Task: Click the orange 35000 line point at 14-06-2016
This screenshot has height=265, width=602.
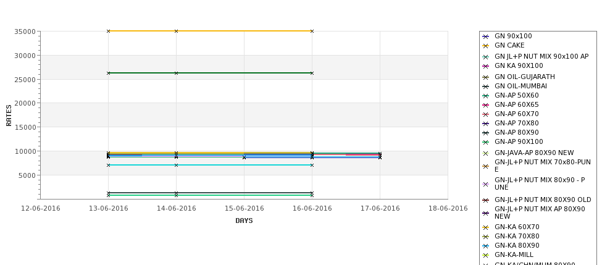Action: [x=176, y=31]
